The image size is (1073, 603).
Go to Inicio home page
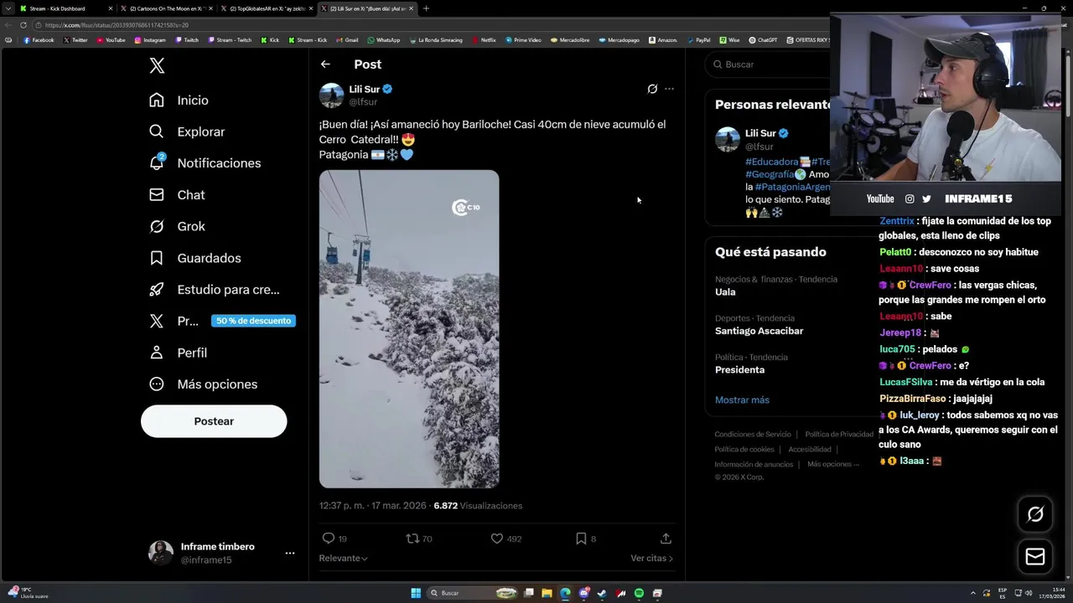pyautogui.click(x=179, y=100)
